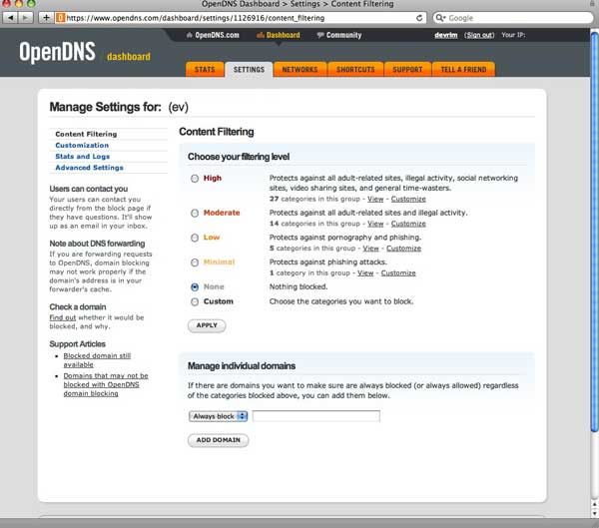
Task: Select the High filtering level
Action: 195,179
